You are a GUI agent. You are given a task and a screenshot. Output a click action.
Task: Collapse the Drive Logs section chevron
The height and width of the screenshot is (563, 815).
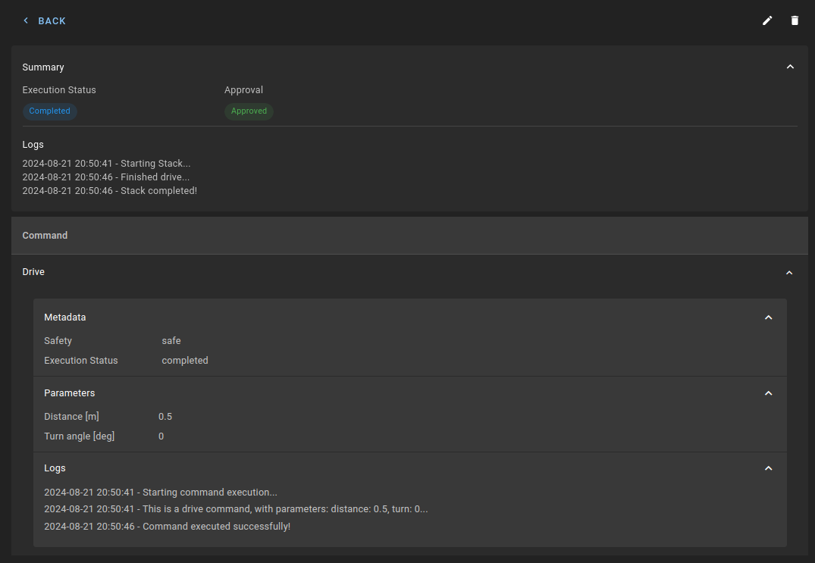[x=768, y=468]
